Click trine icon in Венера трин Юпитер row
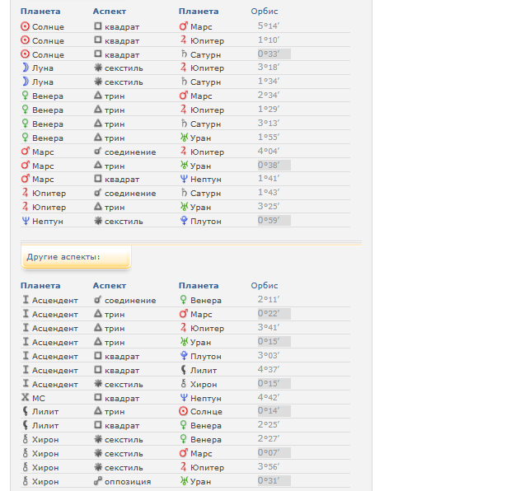This screenshot has width=506, height=491. click(98, 110)
